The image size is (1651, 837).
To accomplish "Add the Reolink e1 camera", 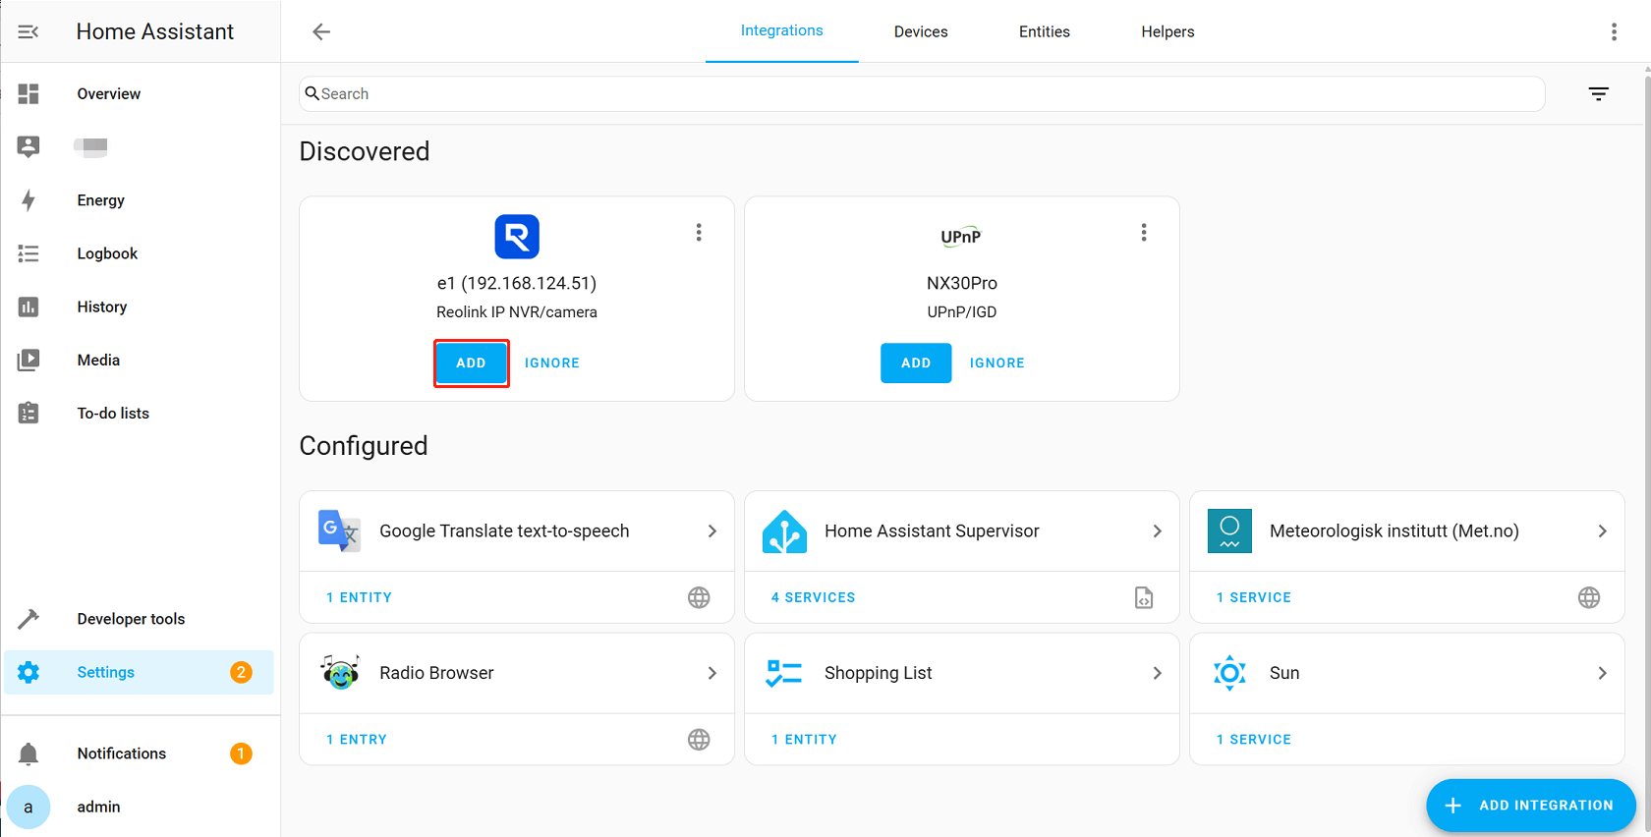I will pyautogui.click(x=472, y=363).
